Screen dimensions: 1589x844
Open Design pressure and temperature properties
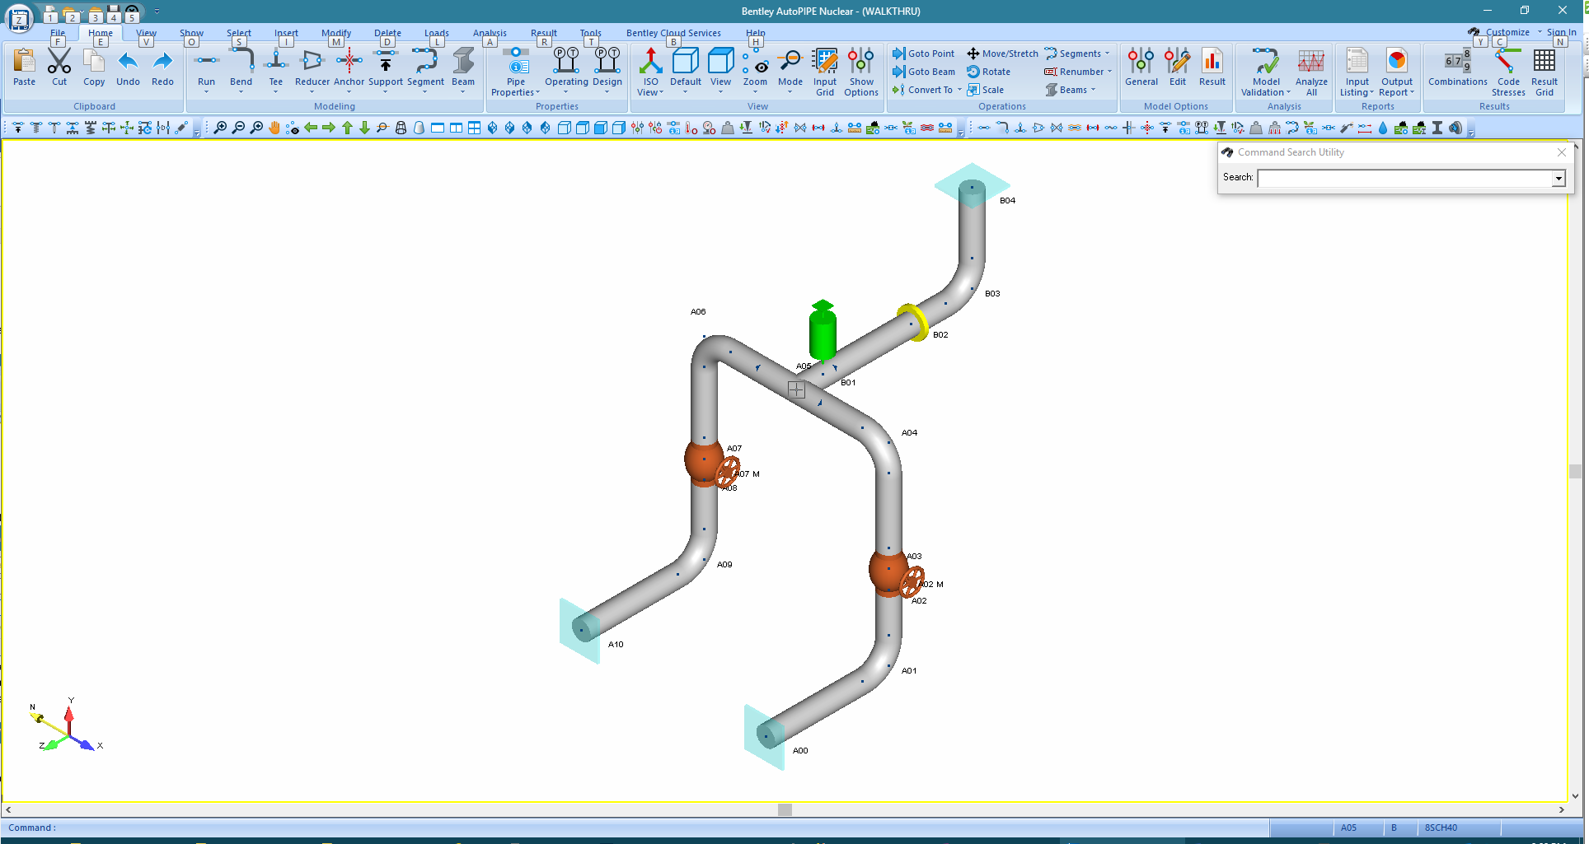(x=607, y=69)
